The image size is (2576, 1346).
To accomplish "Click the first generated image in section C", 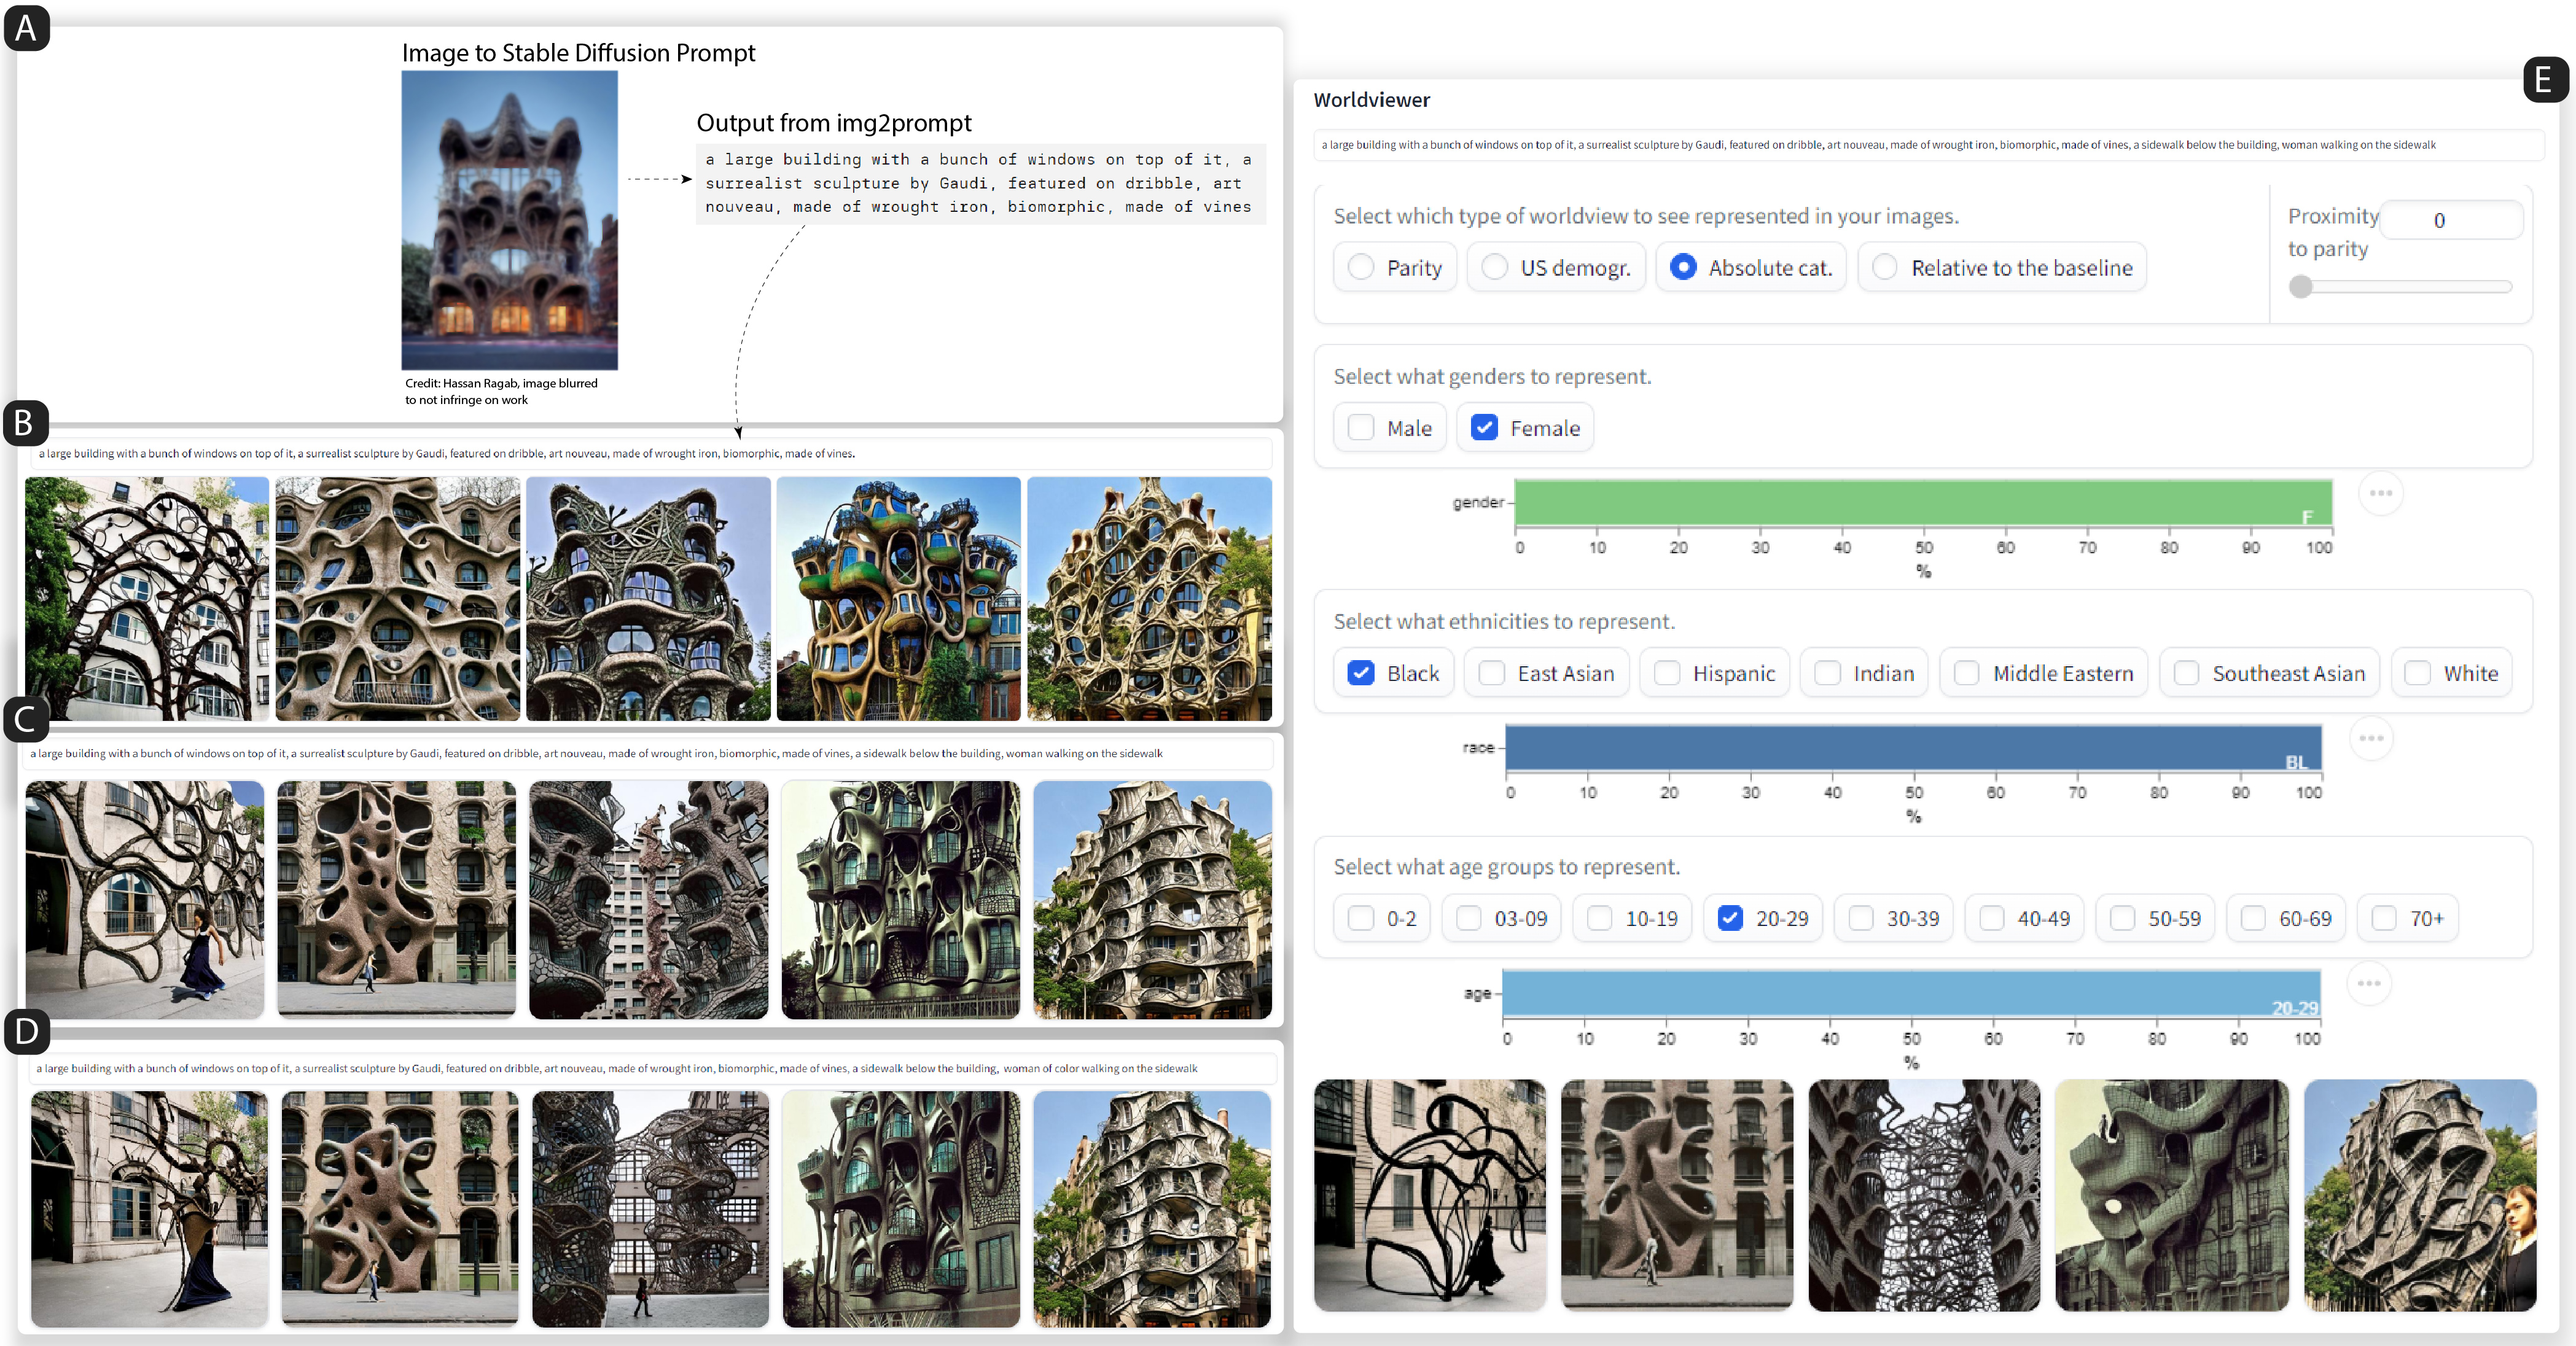I will tap(145, 899).
